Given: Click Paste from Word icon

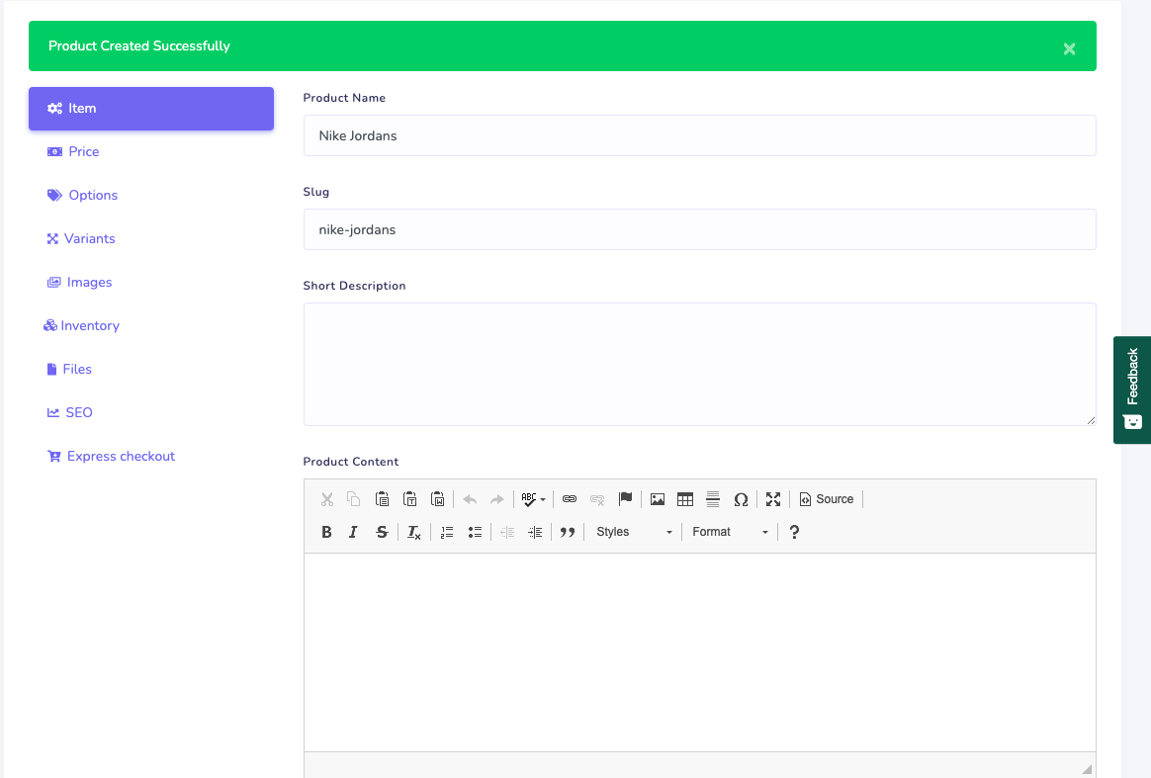Looking at the screenshot, I should click(x=437, y=499).
